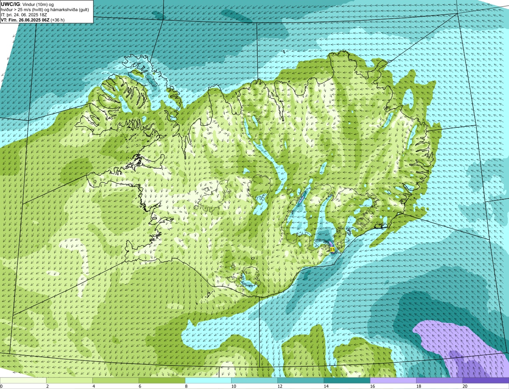
Task: Click the legend label '6'
Action: tap(139, 386)
